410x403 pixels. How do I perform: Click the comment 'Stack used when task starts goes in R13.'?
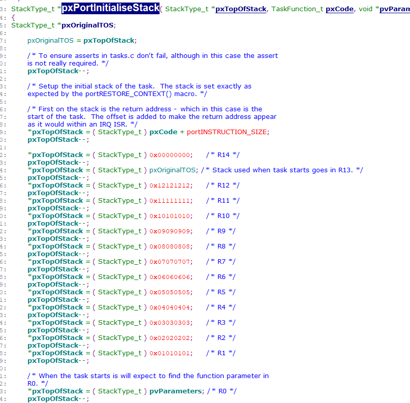[x=282, y=170]
